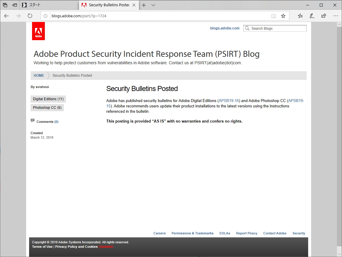
Task: Click the Comments speech bubble icon
Action: pyautogui.click(x=33, y=121)
